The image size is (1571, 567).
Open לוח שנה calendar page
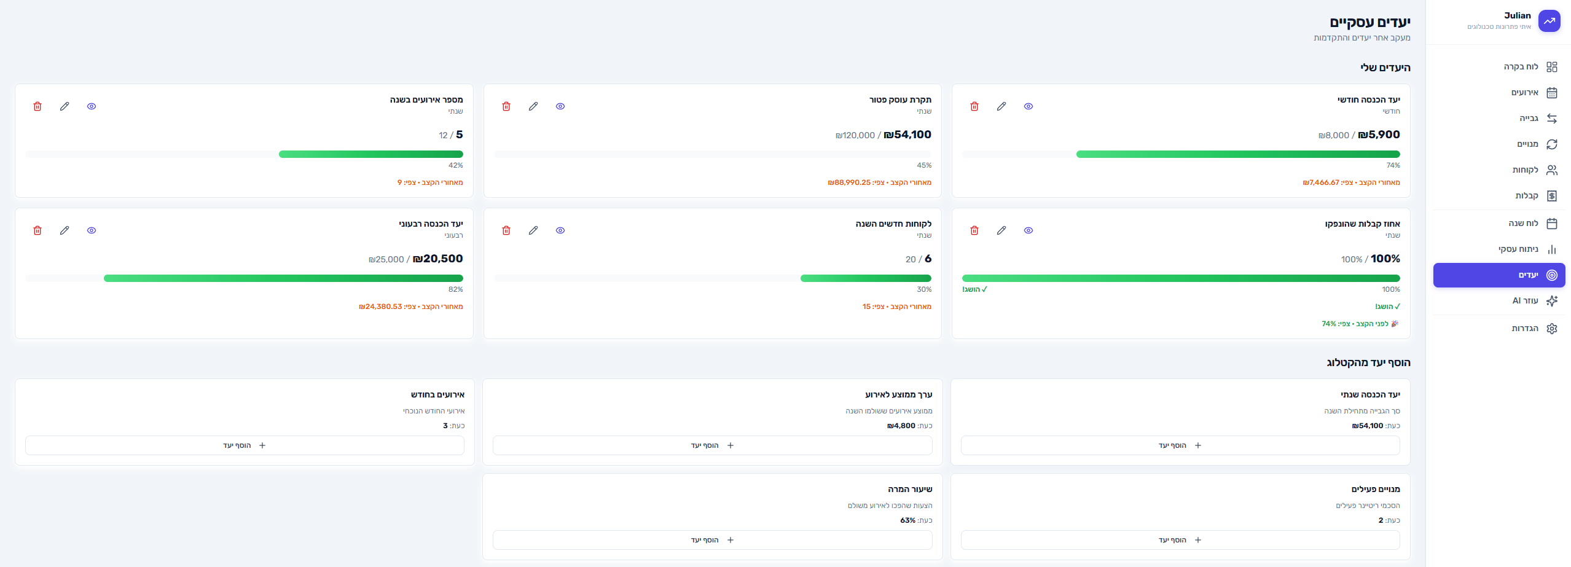click(x=1499, y=224)
